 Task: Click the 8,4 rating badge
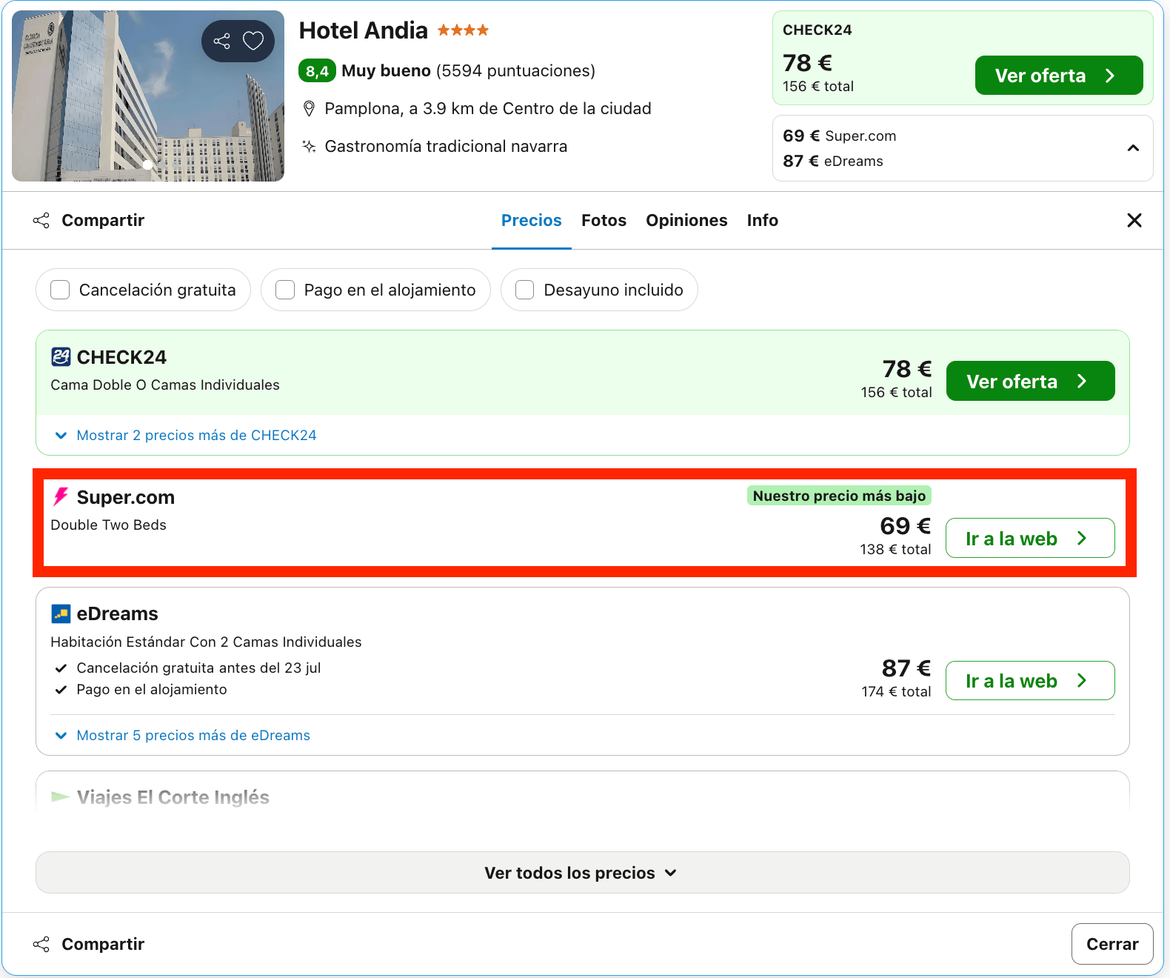[x=317, y=71]
